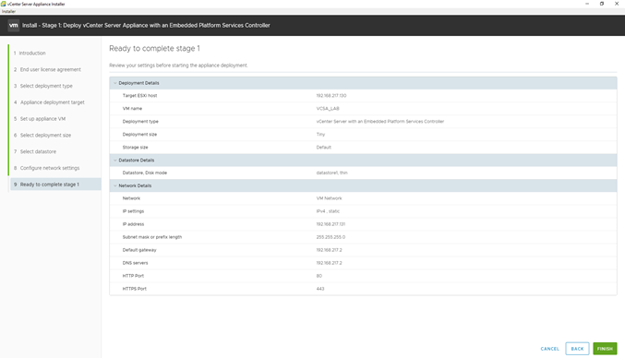Click HTTPS Port value 443
This screenshot has height=358, width=625.
coord(320,289)
